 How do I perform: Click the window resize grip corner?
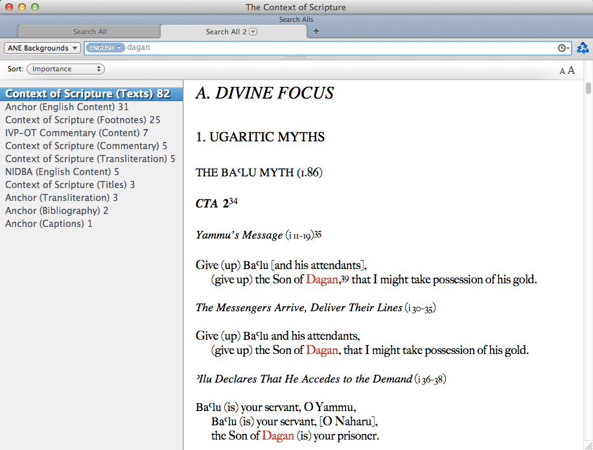[x=588, y=446]
